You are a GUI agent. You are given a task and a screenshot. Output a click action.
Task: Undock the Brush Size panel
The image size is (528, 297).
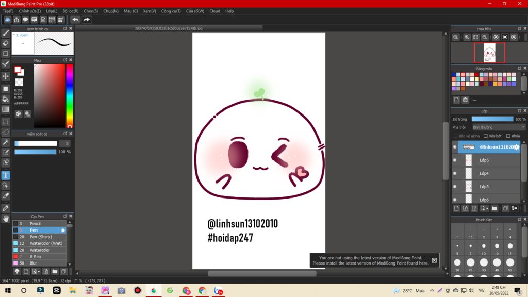(519, 219)
